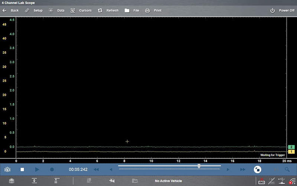
Task: Click the crossed-out slash icon in bottom right bar
Action: point(272,181)
